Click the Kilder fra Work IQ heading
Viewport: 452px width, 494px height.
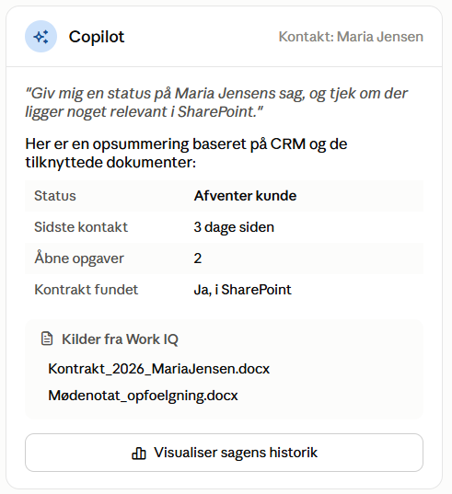(x=120, y=339)
